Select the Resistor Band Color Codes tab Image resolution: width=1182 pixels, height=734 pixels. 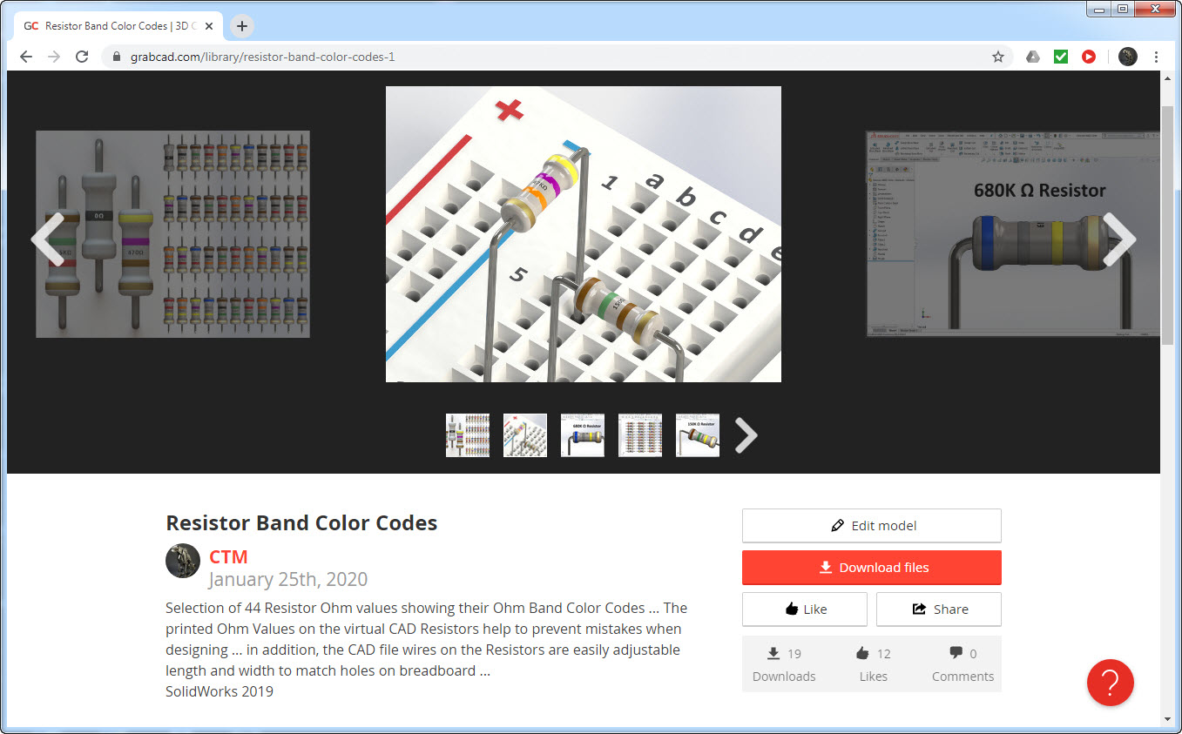pos(118,26)
